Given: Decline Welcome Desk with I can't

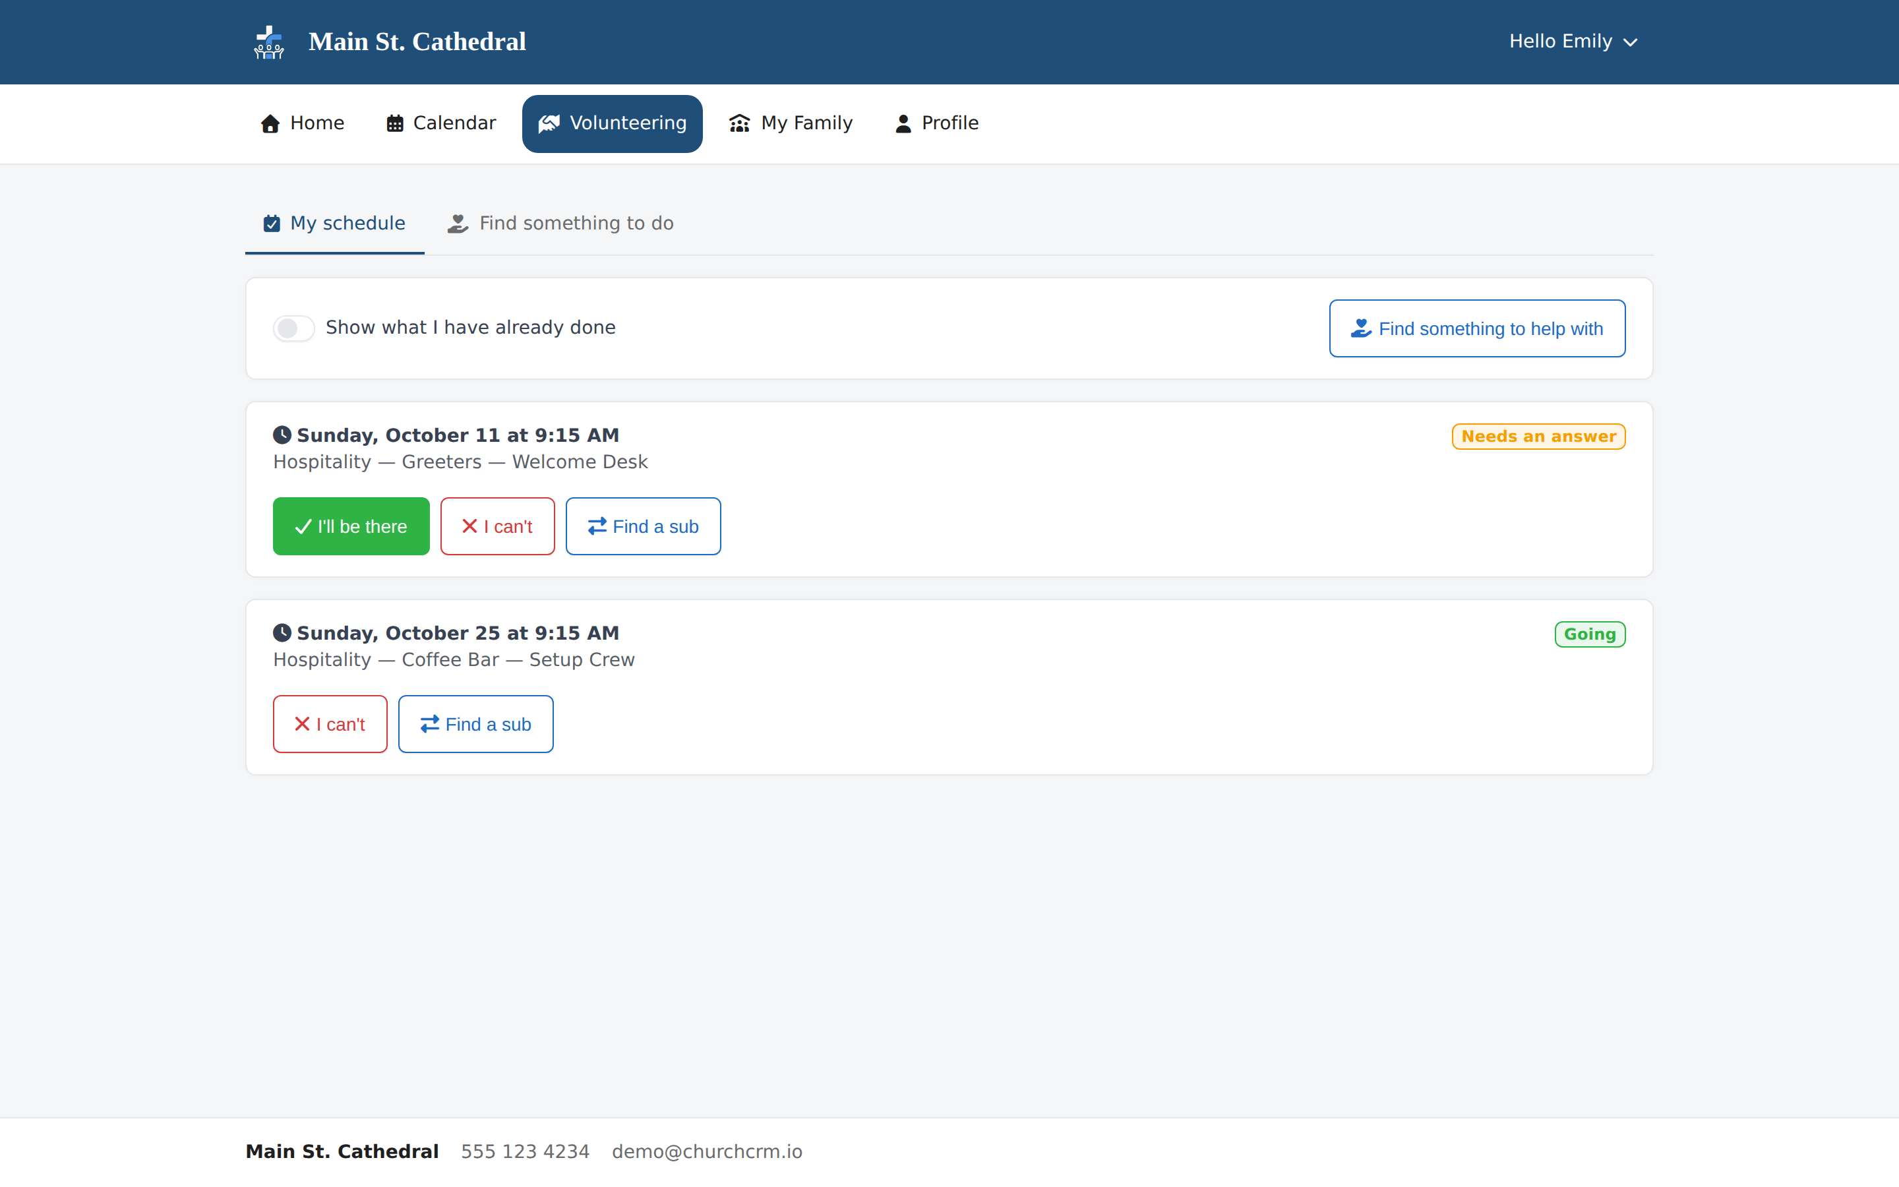Looking at the screenshot, I should click(498, 526).
